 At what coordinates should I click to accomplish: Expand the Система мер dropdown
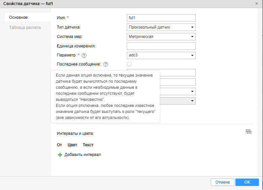coord(161,37)
